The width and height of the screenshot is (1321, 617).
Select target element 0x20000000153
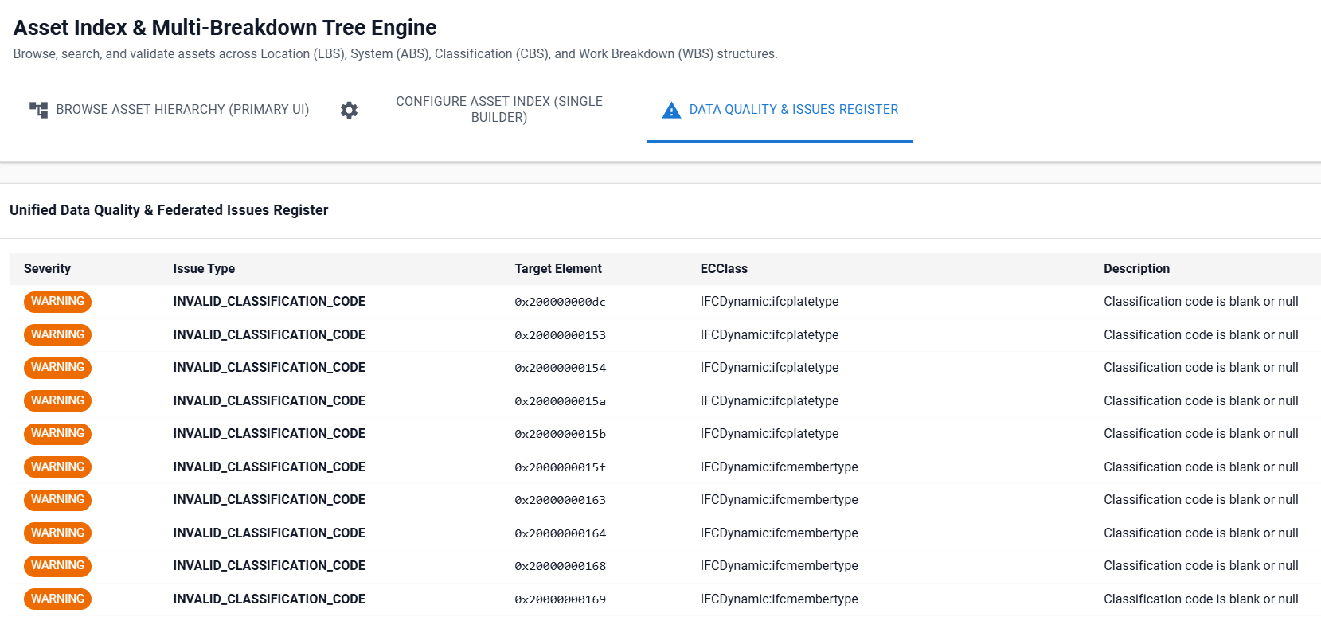(x=560, y=335)
